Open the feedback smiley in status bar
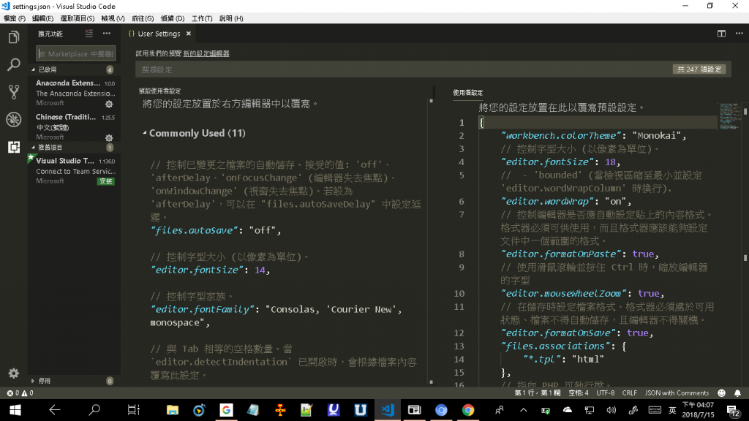 [721, 392]
